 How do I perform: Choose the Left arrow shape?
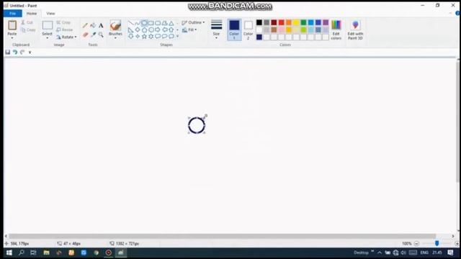(x=165, y=29)
